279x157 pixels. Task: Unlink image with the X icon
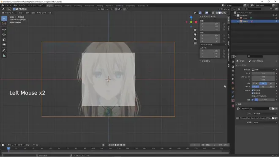pos(276,108)
